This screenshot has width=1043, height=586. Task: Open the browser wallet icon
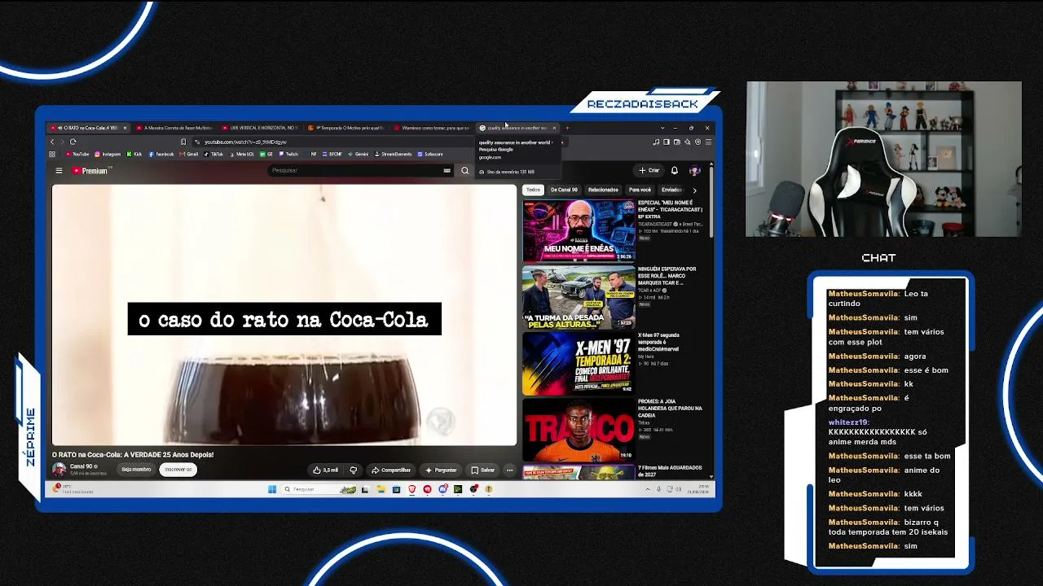(677, 142)
